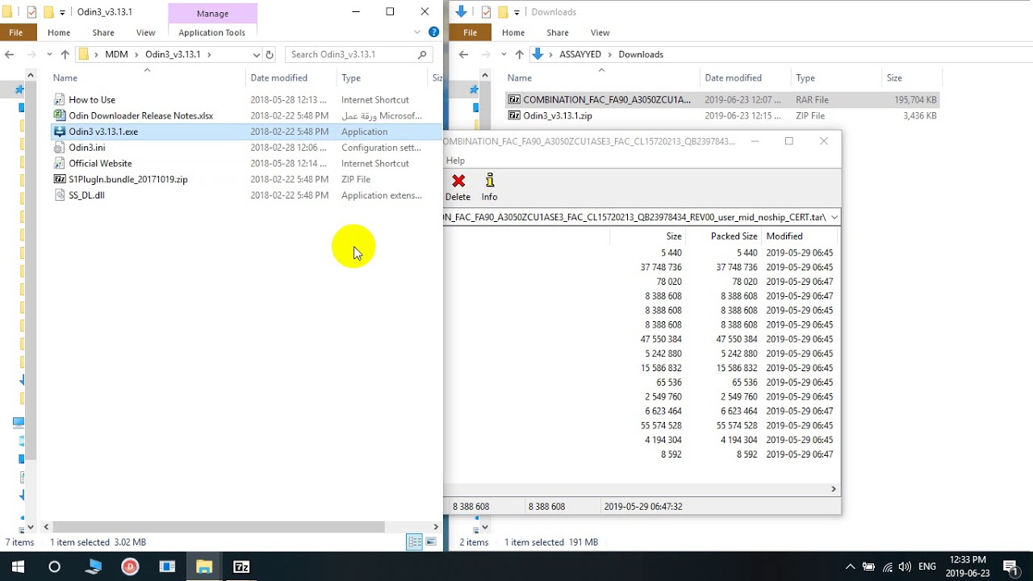Open Cortana search circle on taskbar
Viewport: 1033px width, 581px height.
coord(54,566)
